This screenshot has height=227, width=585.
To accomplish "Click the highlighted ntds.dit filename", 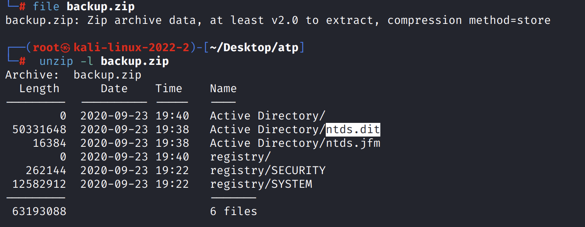I will point(353,129).
